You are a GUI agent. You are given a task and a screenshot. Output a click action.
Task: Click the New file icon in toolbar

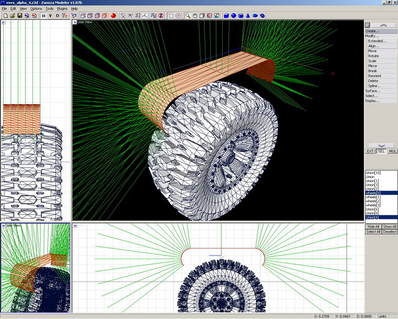[4, 16]
